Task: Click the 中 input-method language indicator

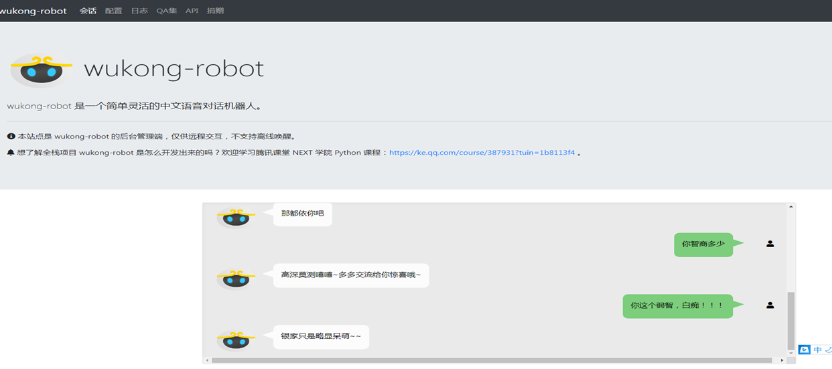Action: (x=817, y=350)
